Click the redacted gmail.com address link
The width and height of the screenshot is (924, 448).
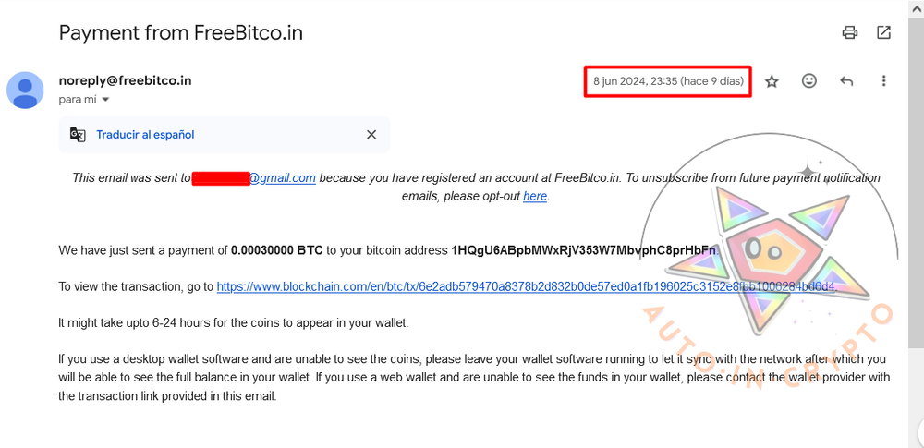(x=254, y=178)
